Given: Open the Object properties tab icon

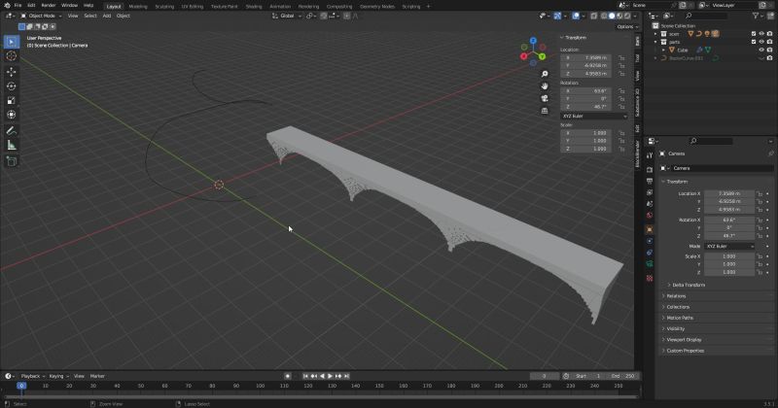Looking at the screenshot, I should pyautogui.click(x=650, y=229).
